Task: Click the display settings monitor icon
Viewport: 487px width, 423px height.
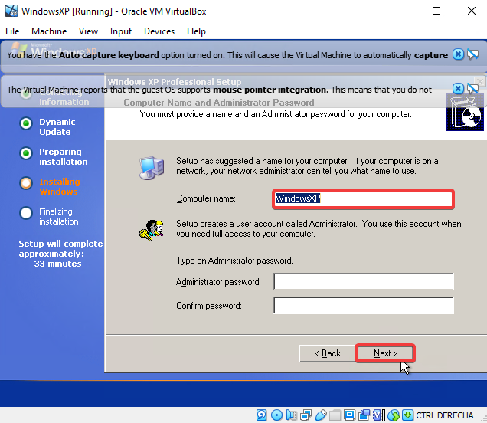Action: tap(350, 415)
